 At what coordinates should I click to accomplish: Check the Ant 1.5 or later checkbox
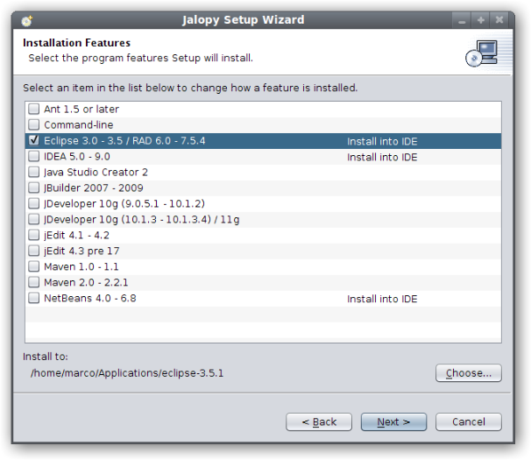click(x=33, y=109)
